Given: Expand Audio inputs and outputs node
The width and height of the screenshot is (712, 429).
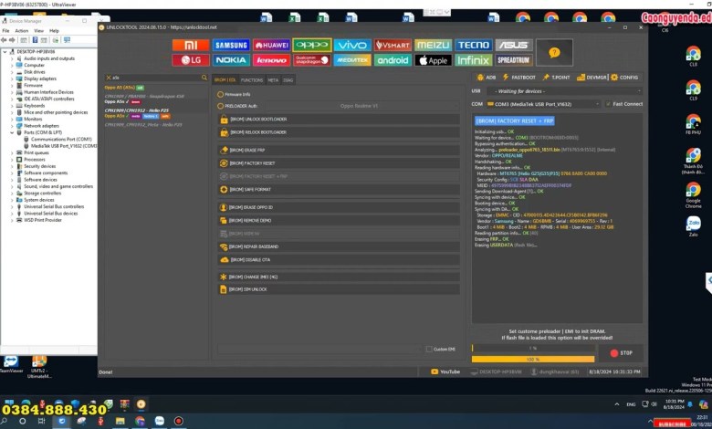Looking at the screenshot, I should [12, 58].
